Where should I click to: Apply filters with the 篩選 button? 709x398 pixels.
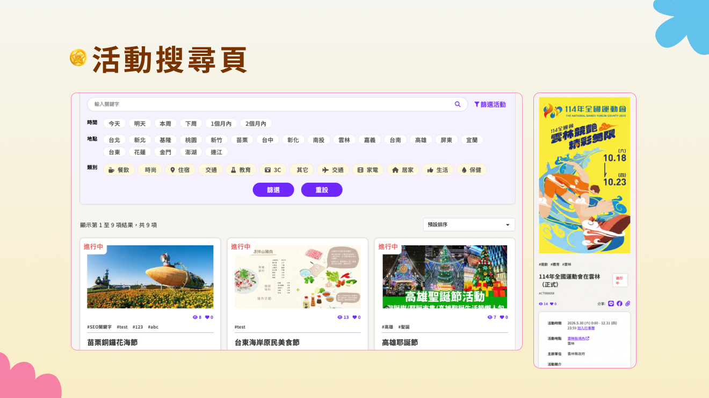click(x=273, y=190)
